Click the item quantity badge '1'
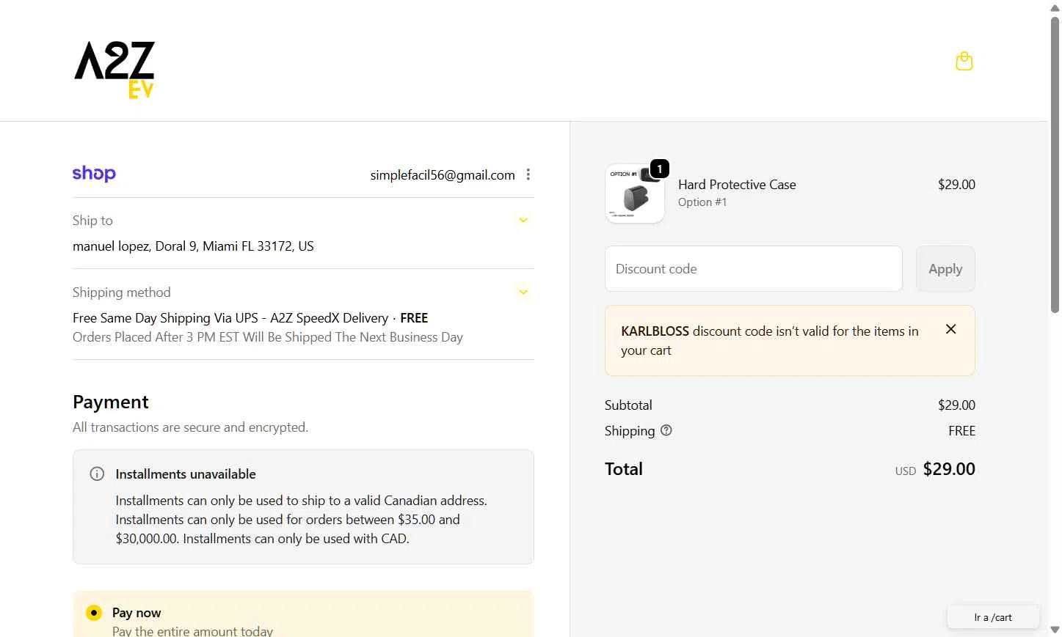This screenshot has height=637, width=1062. [x=660, y=169]
